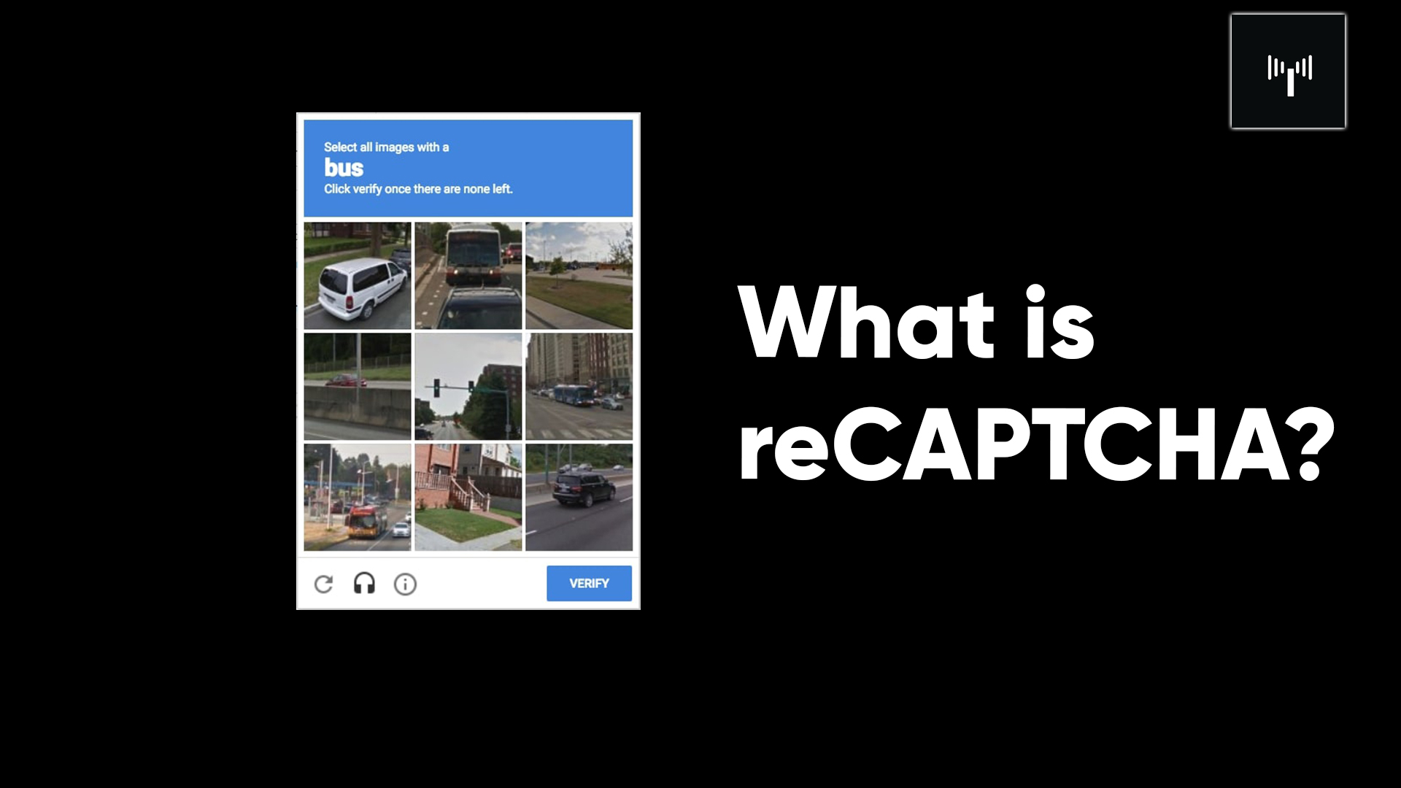Click the info icon in CAPTCHA
Screen dimensions: 1401x788
pyautogui.click(x=404, y=583)
